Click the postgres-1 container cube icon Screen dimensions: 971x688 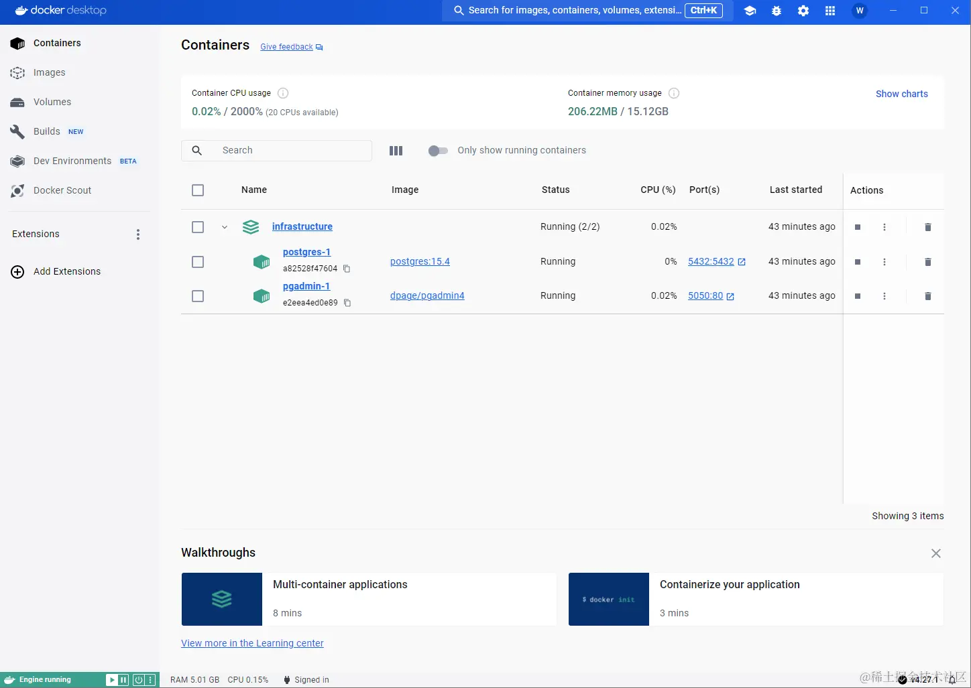click(262, 262)
